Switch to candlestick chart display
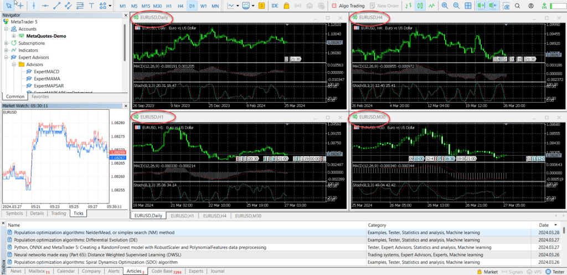 point(420,6)
